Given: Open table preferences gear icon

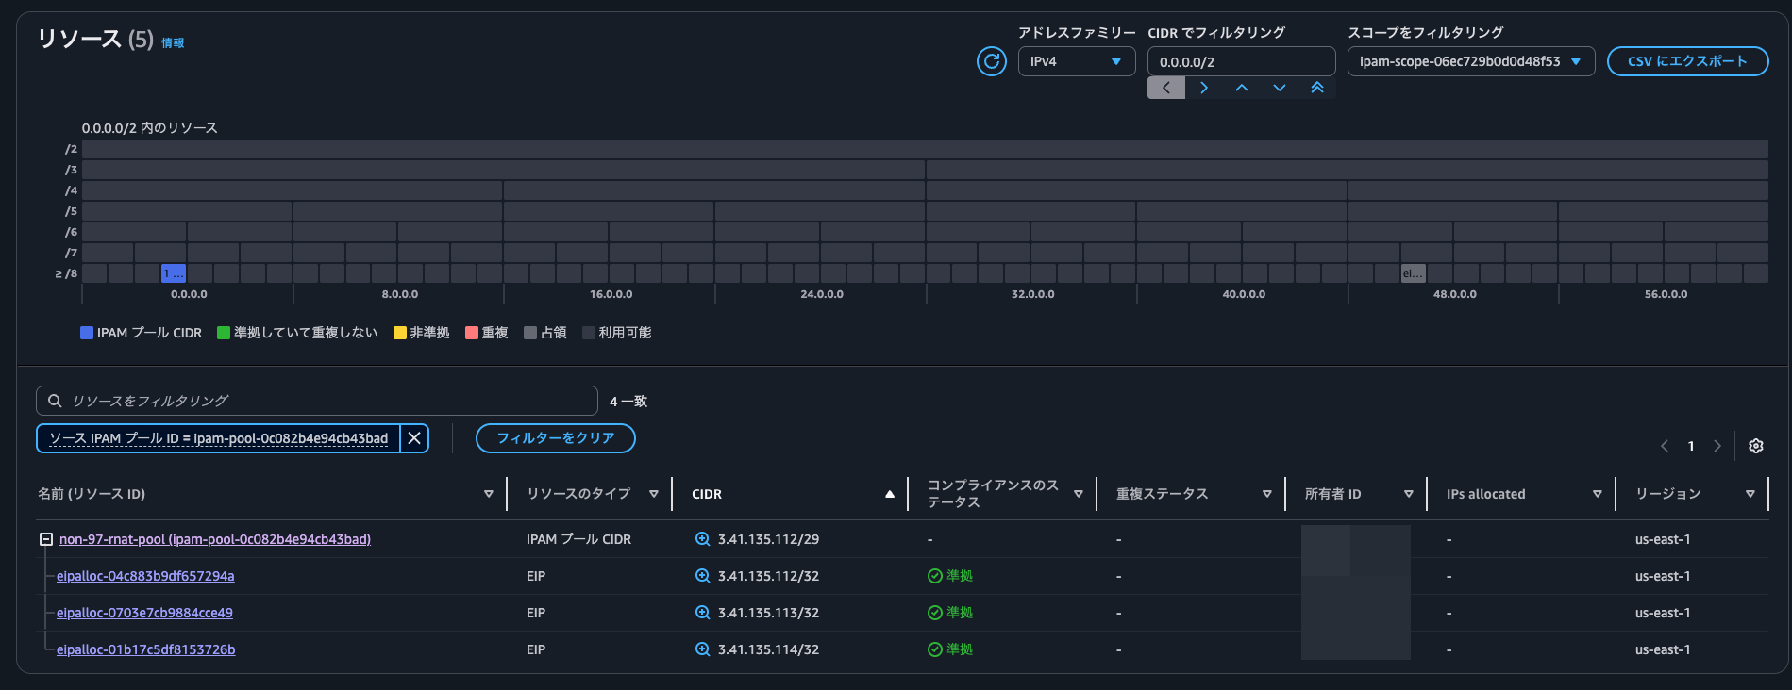Looking at the screenshot, I should pos(1755,446).
